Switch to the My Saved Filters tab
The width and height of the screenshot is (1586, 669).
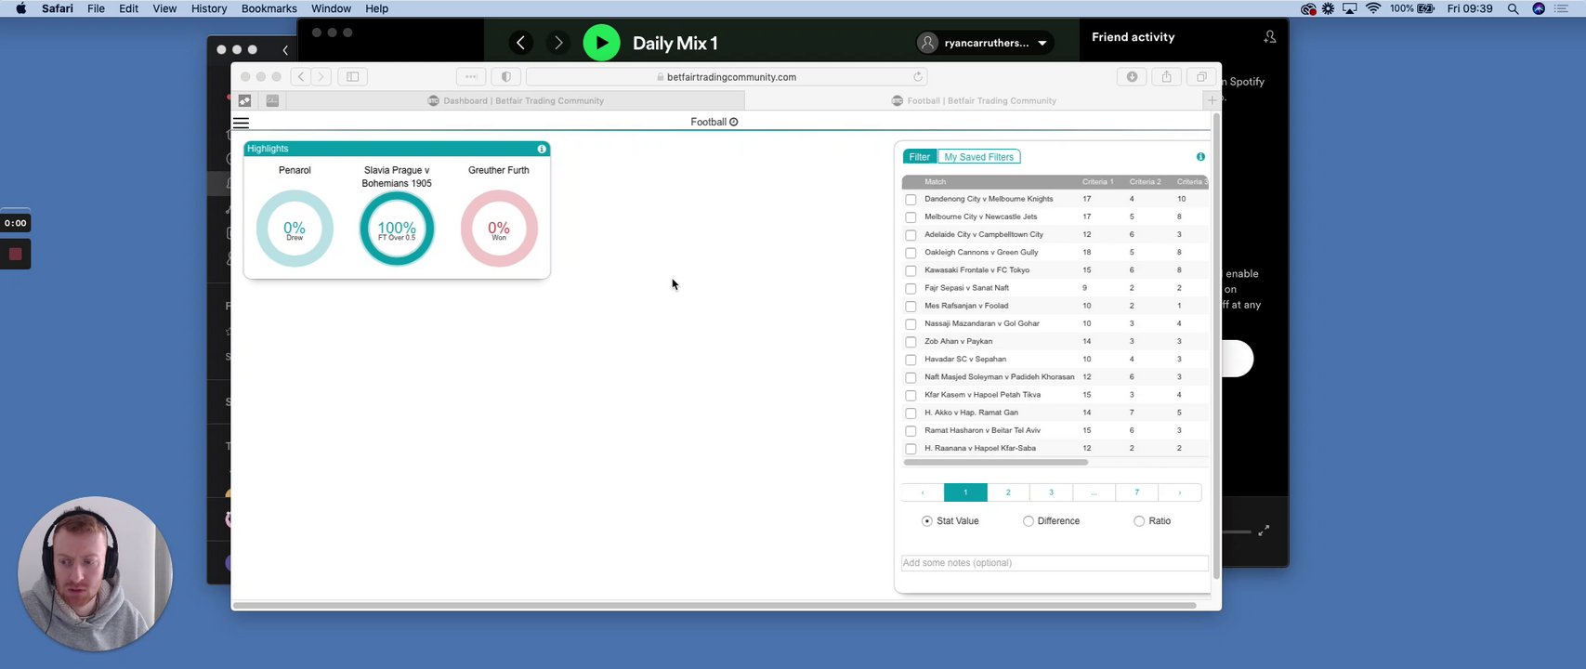tap(978, 157)
